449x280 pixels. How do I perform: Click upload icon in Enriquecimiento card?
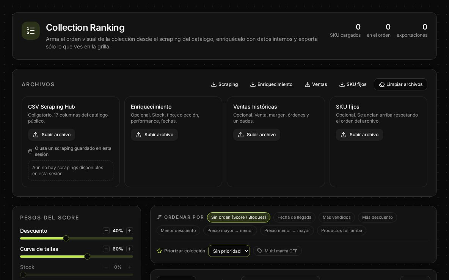pos(138,135)
